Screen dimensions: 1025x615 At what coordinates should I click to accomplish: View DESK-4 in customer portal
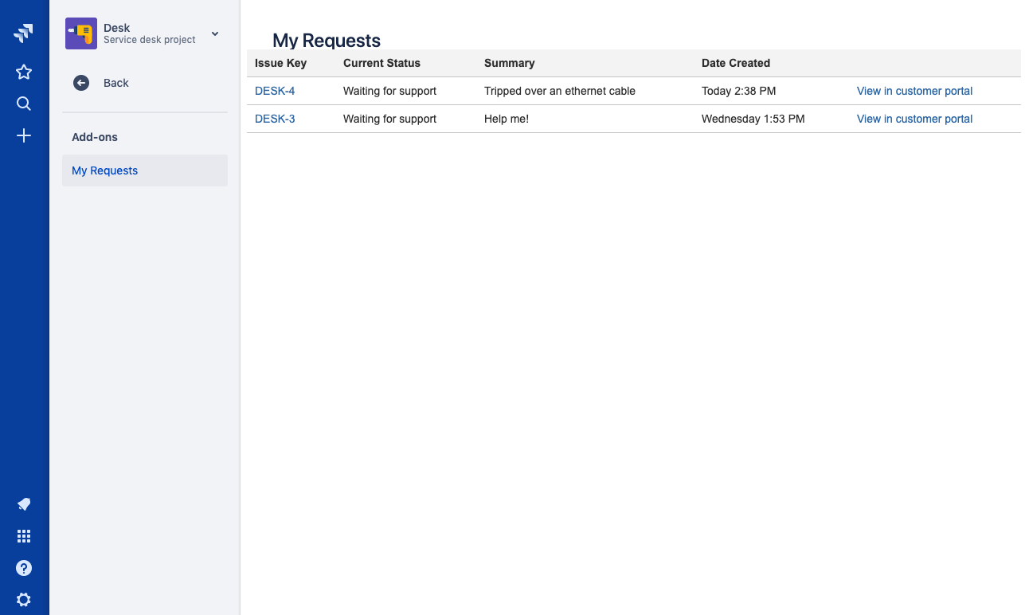[914, 91]
